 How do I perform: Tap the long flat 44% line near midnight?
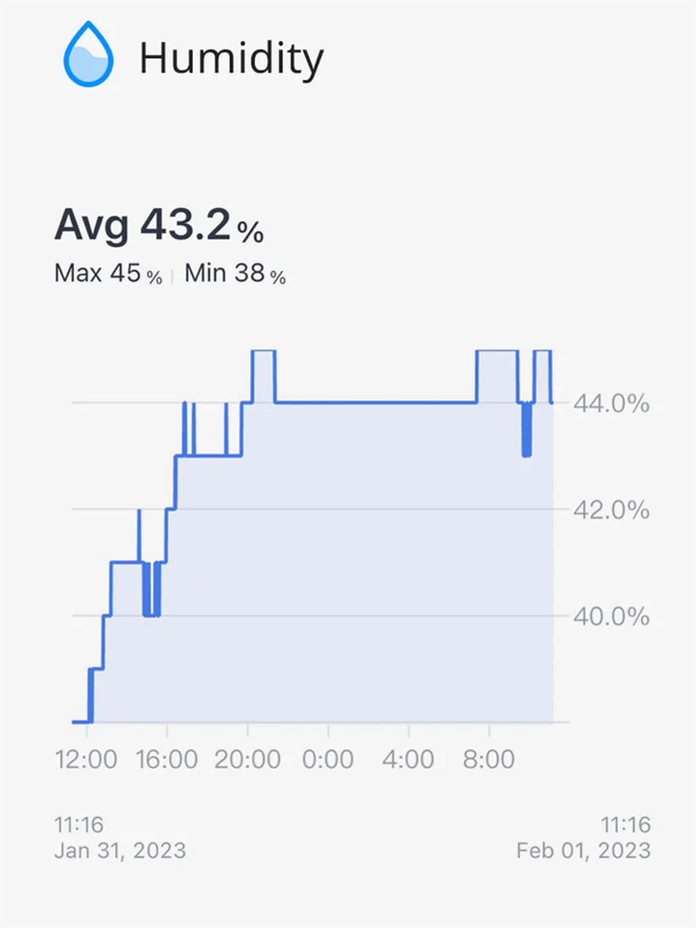[376, 402]
